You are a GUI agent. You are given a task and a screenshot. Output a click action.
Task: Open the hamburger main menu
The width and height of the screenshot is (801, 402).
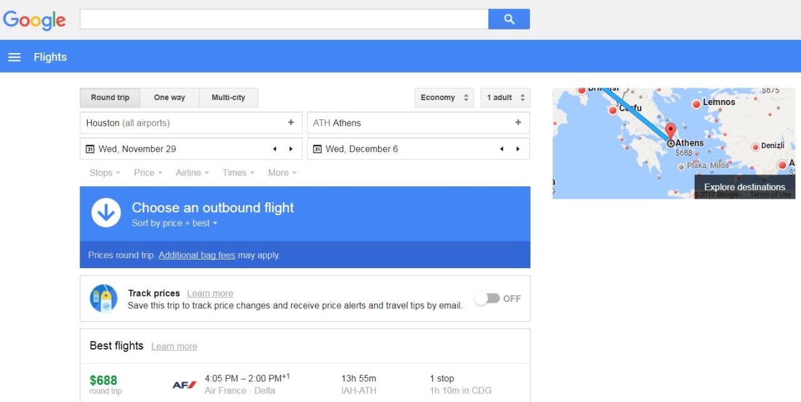pos(14,58)
